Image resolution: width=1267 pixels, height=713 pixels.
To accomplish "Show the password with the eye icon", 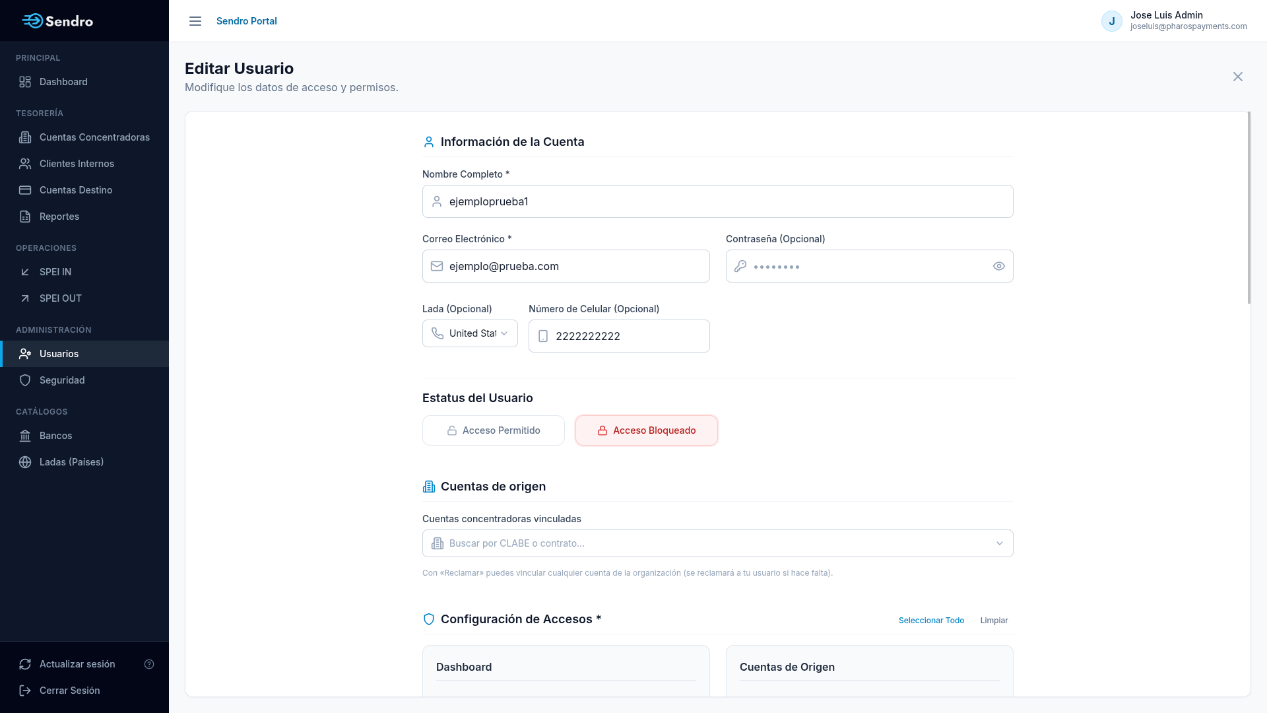I will pos(999,266).
